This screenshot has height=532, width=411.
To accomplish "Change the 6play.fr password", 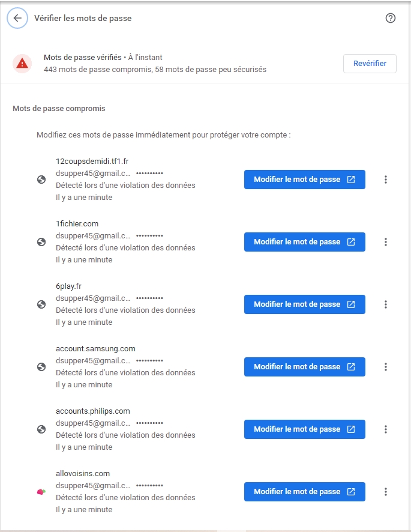I will 304,304.
